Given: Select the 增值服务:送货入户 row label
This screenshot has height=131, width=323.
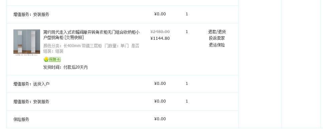Looking at the screenshot, I should [31, 84].
